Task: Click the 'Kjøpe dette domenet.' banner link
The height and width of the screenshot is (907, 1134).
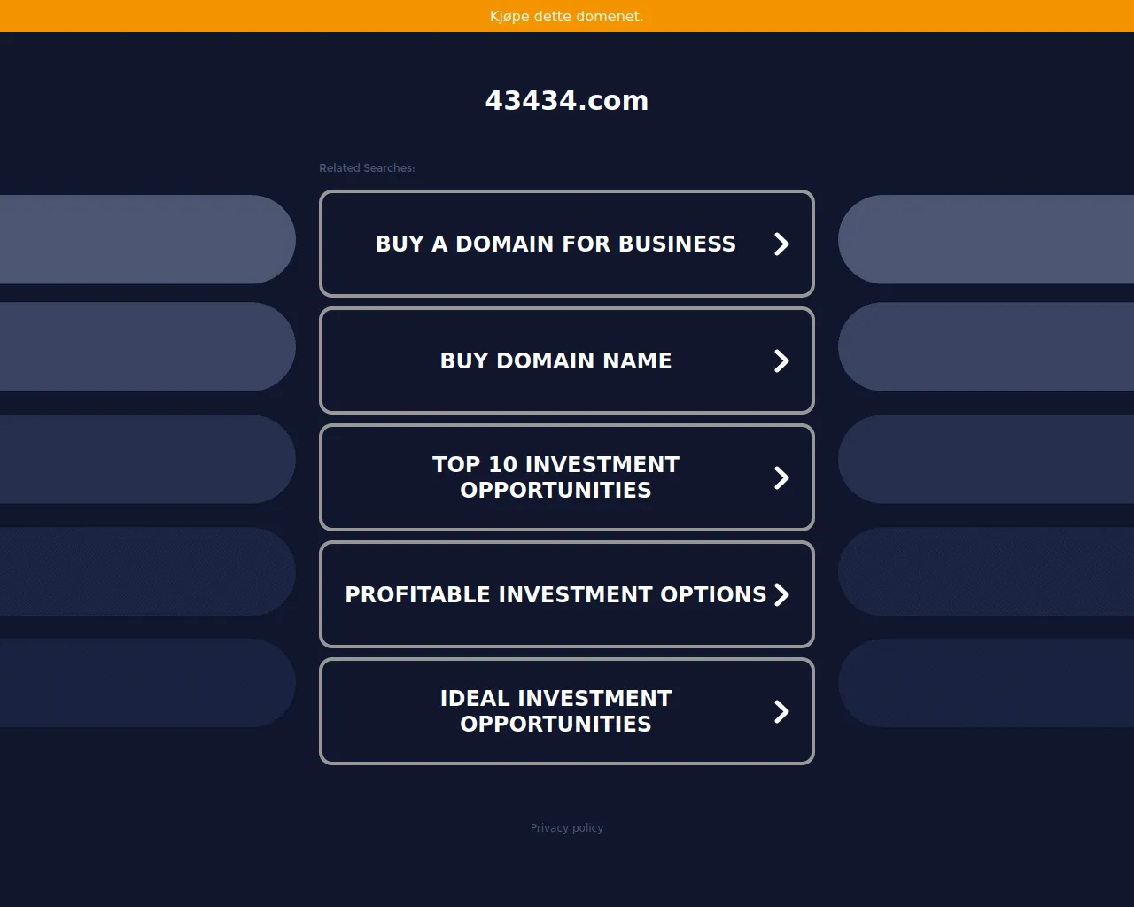Action: 567,16
